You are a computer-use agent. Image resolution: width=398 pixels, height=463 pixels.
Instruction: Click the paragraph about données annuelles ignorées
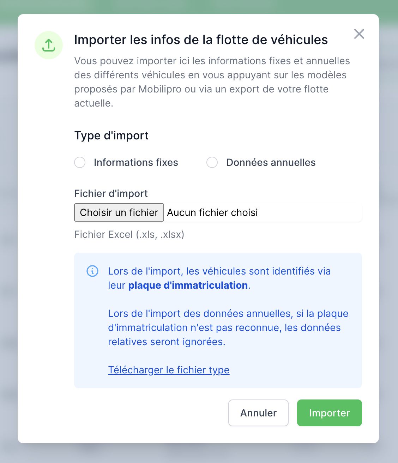coord(228,327)
